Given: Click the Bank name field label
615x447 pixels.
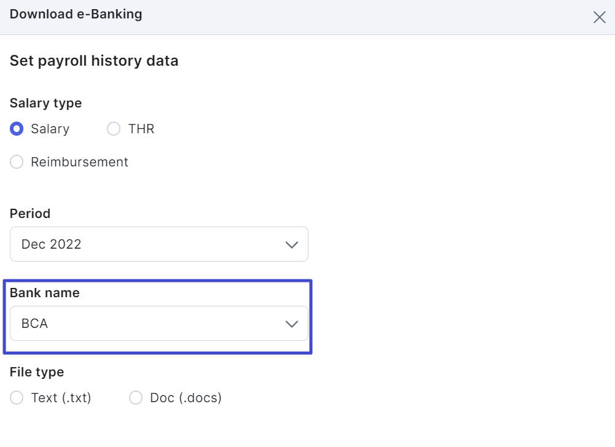Looking at the screenshot, I should click(x=44, y=293).
